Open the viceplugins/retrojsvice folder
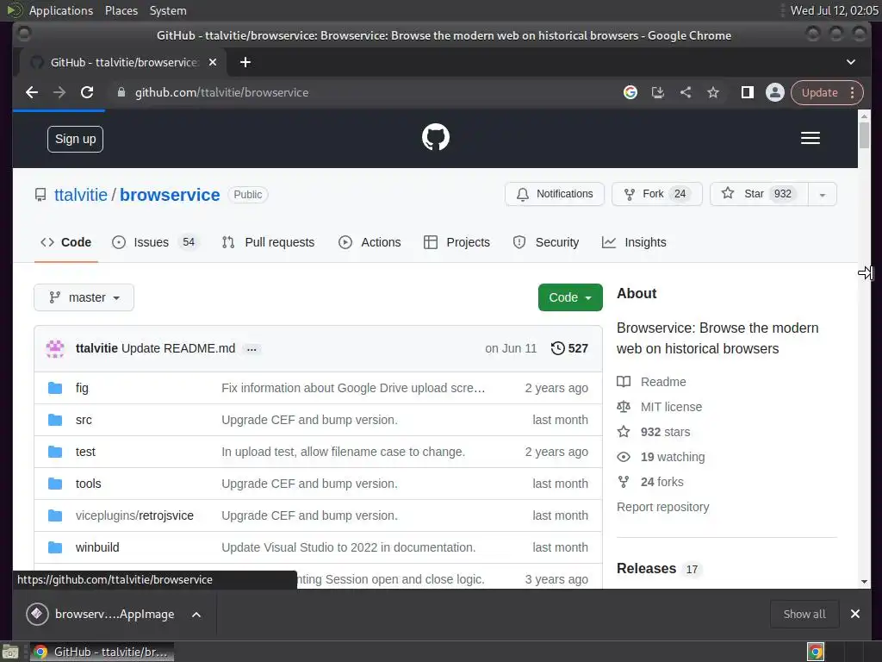Viewport: 882px width, 662px height. (x=134, y=515)
